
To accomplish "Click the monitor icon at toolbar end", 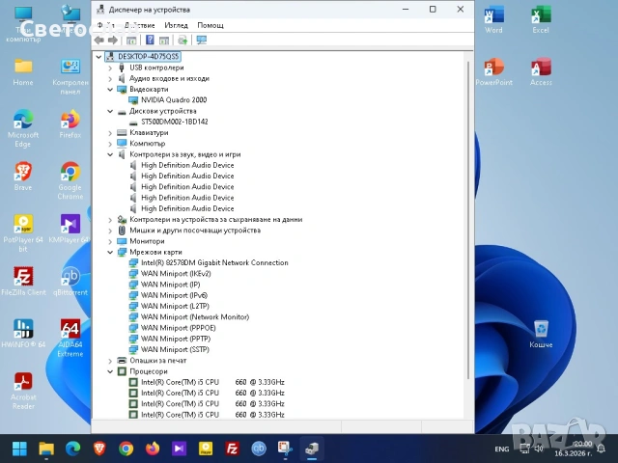I will (202, 40).
